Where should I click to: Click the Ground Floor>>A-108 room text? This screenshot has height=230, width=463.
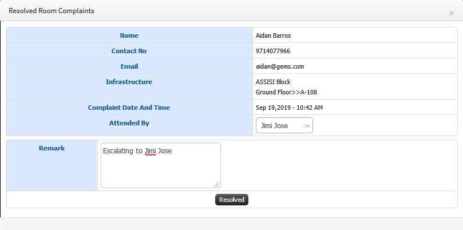[286, 92]
